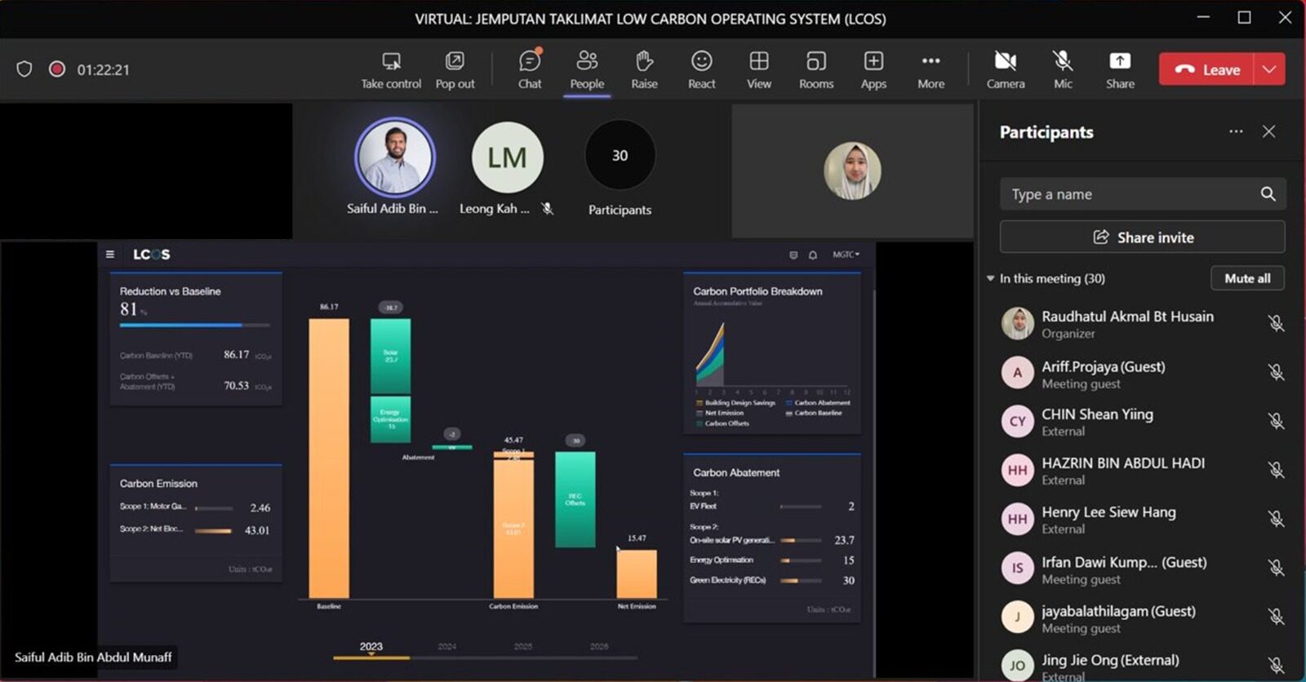
Task: Click the 30 Participants overflow circle
Action: pos(620,156)
